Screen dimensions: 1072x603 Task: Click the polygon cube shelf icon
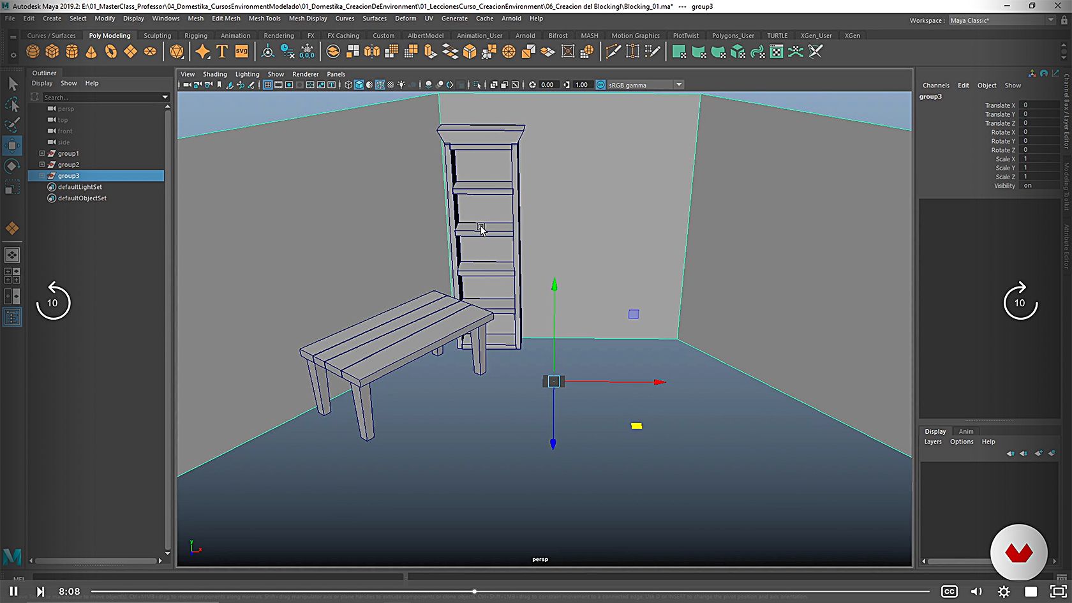(x=52, y=52)
